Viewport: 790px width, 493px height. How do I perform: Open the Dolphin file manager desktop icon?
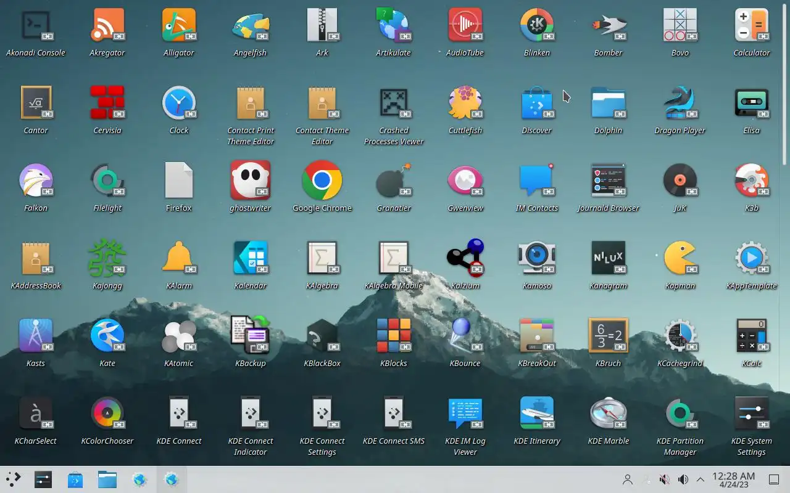(609, 102)
